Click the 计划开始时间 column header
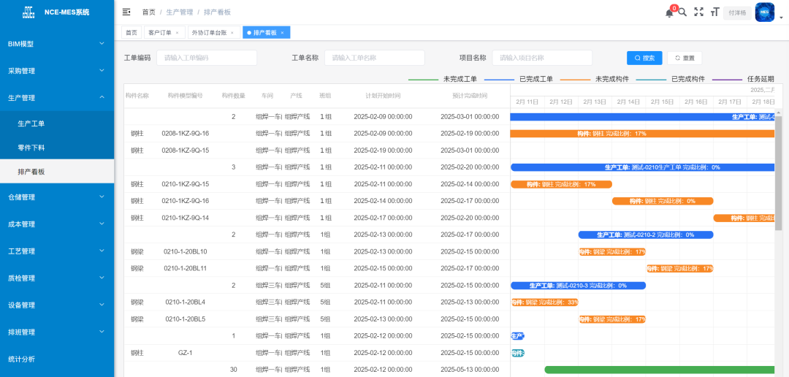This screenshot has width=789, height=377. tap(383, 96)
